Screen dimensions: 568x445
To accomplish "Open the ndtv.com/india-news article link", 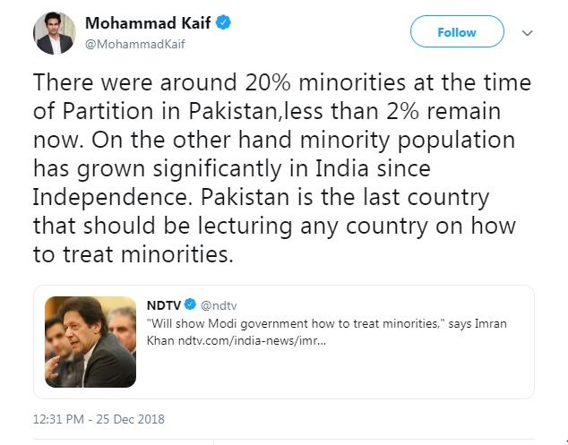I will 252,341.
